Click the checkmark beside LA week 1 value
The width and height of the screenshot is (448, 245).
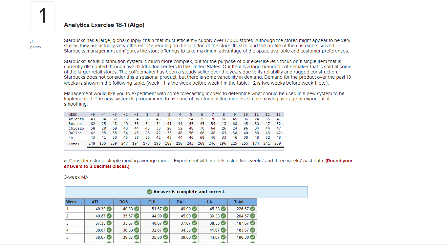pos(223,209)
